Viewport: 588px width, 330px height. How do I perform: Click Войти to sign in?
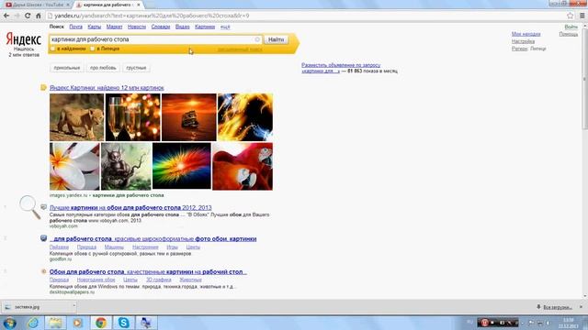571,27
